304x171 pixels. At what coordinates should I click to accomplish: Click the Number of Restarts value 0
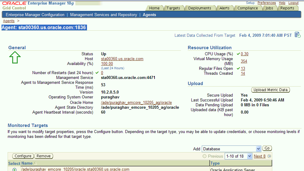click(x=102, y=73)
